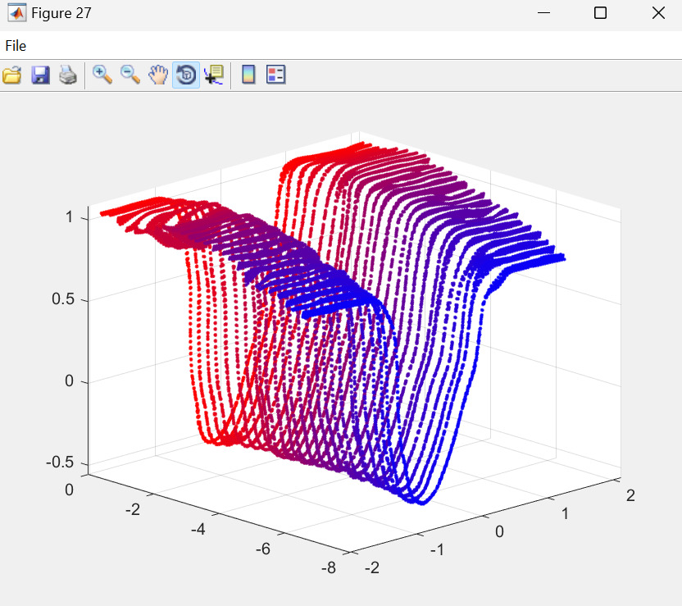Minimize the Figure 27 window
This screenshot has width=682, height=606.
543,13
